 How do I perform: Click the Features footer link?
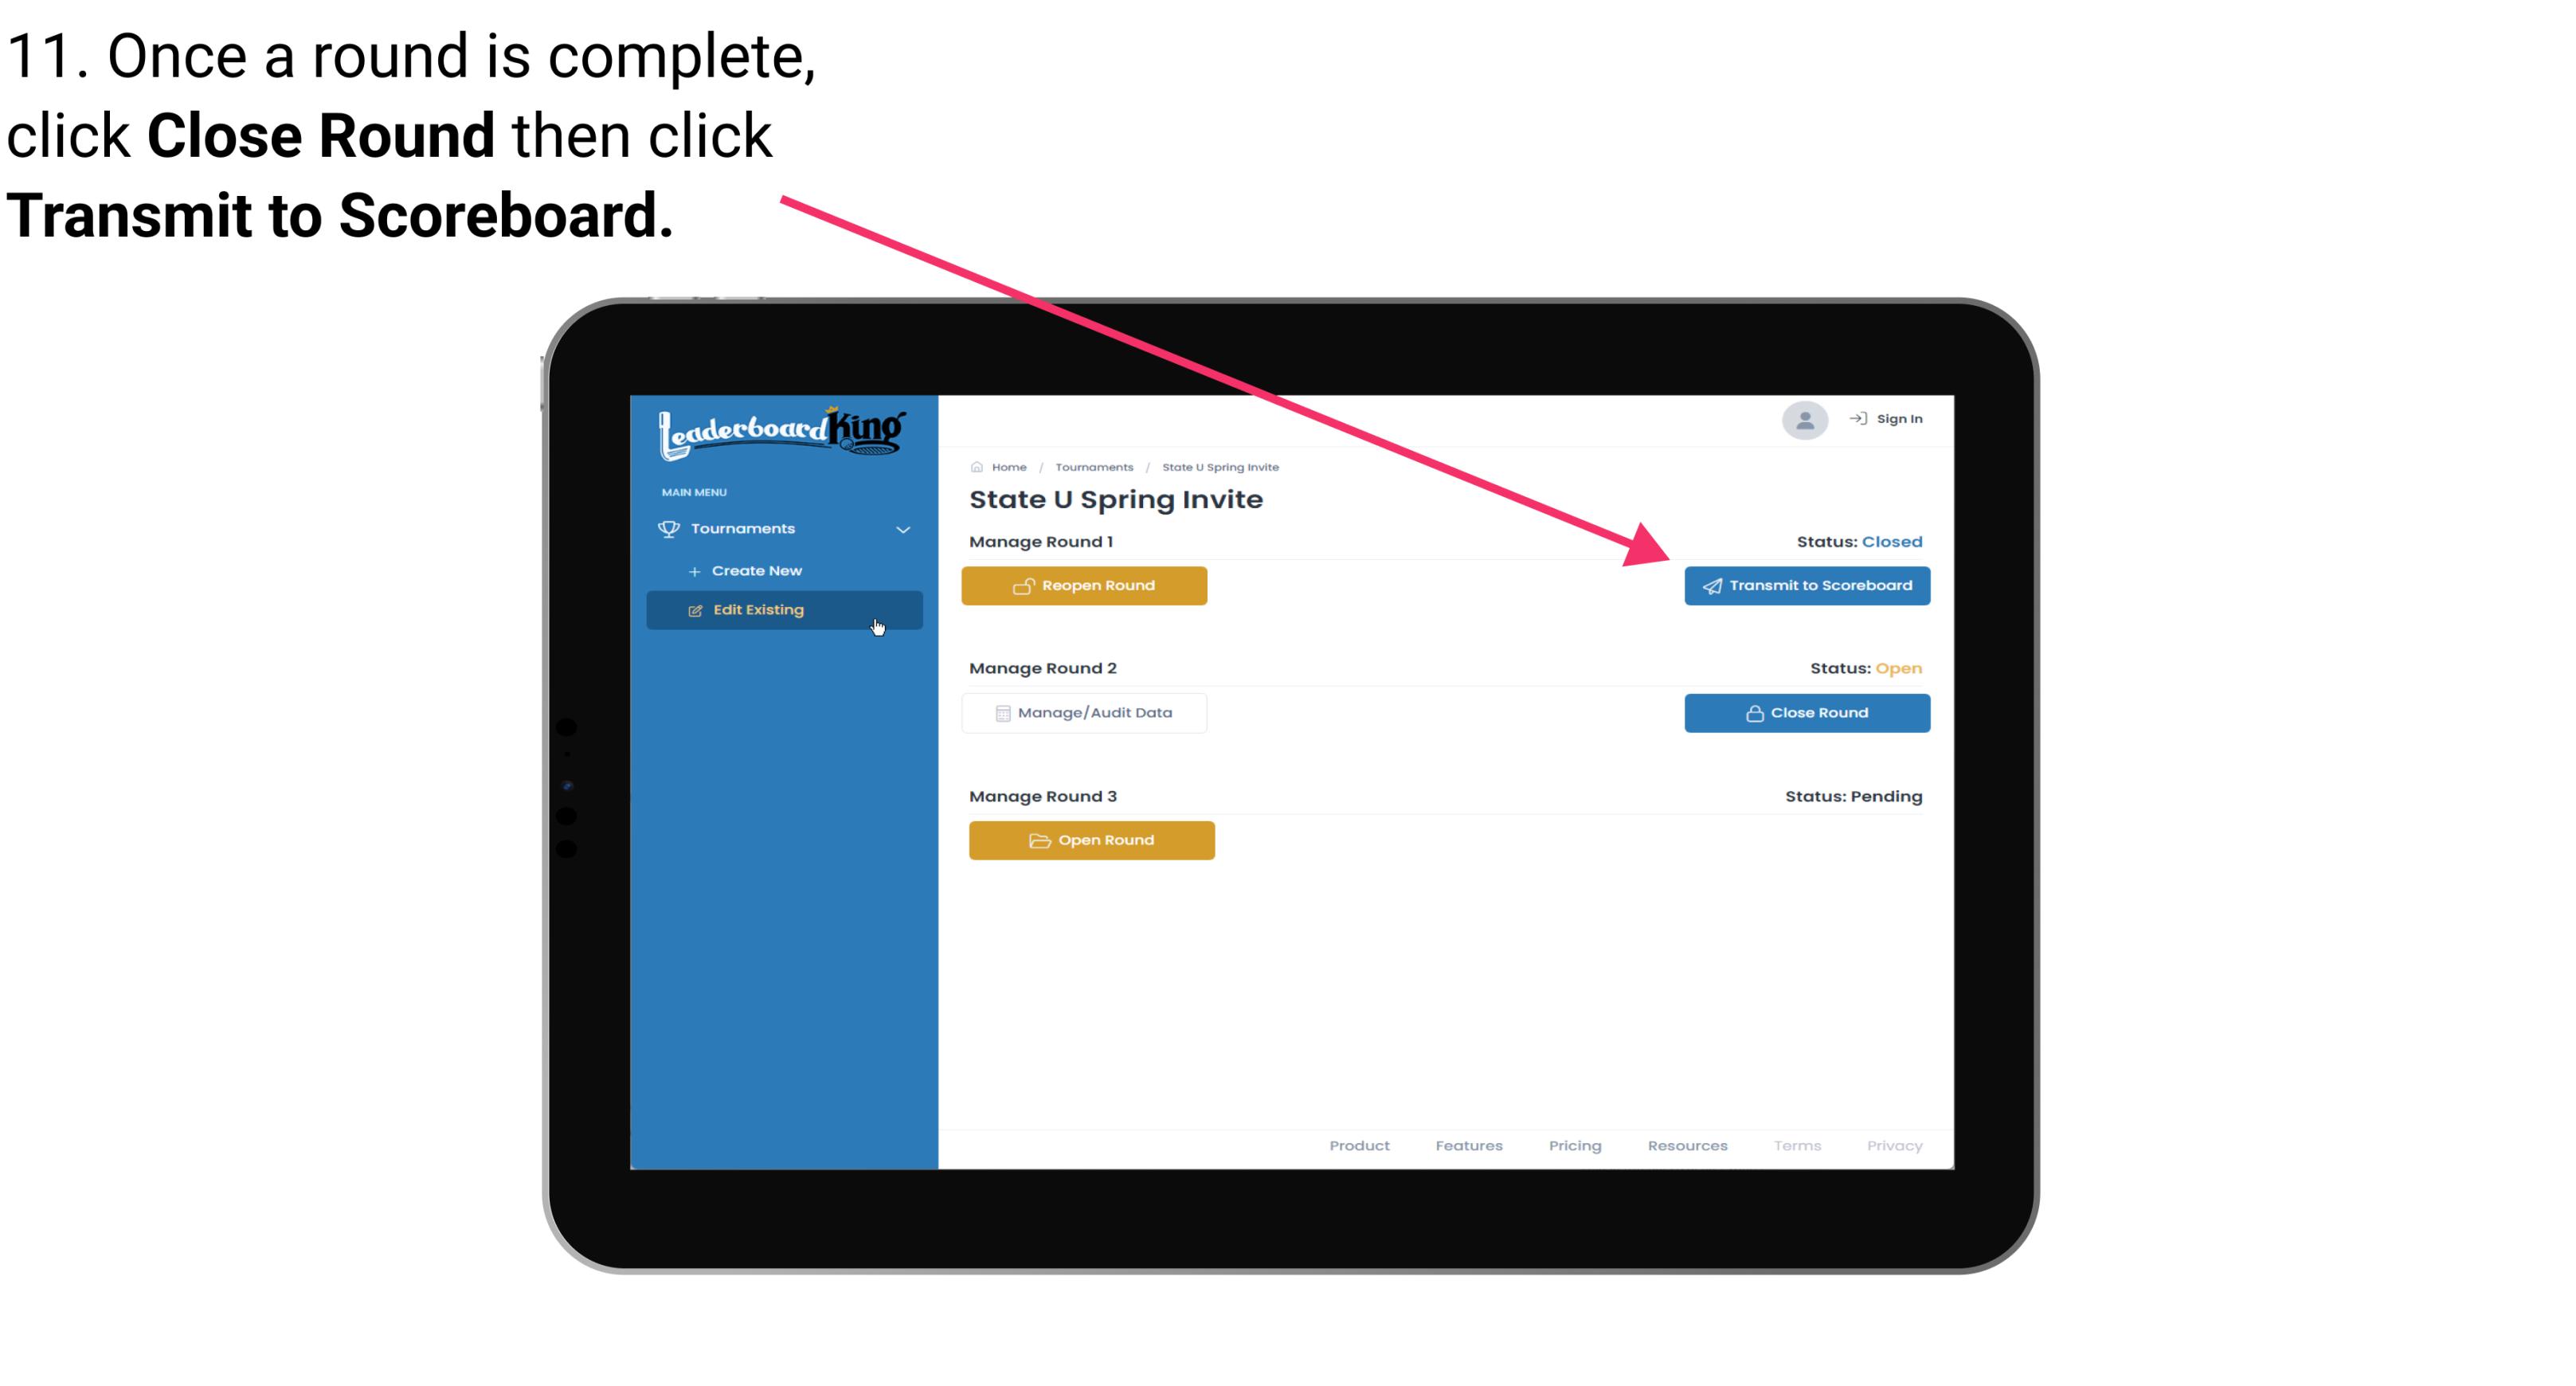click(1469, 1145)
